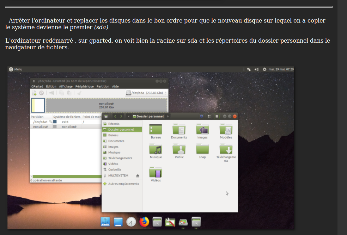347x235 pixels.
Task: Toggle list view in the file manager
Action: (x=209, y=116)
